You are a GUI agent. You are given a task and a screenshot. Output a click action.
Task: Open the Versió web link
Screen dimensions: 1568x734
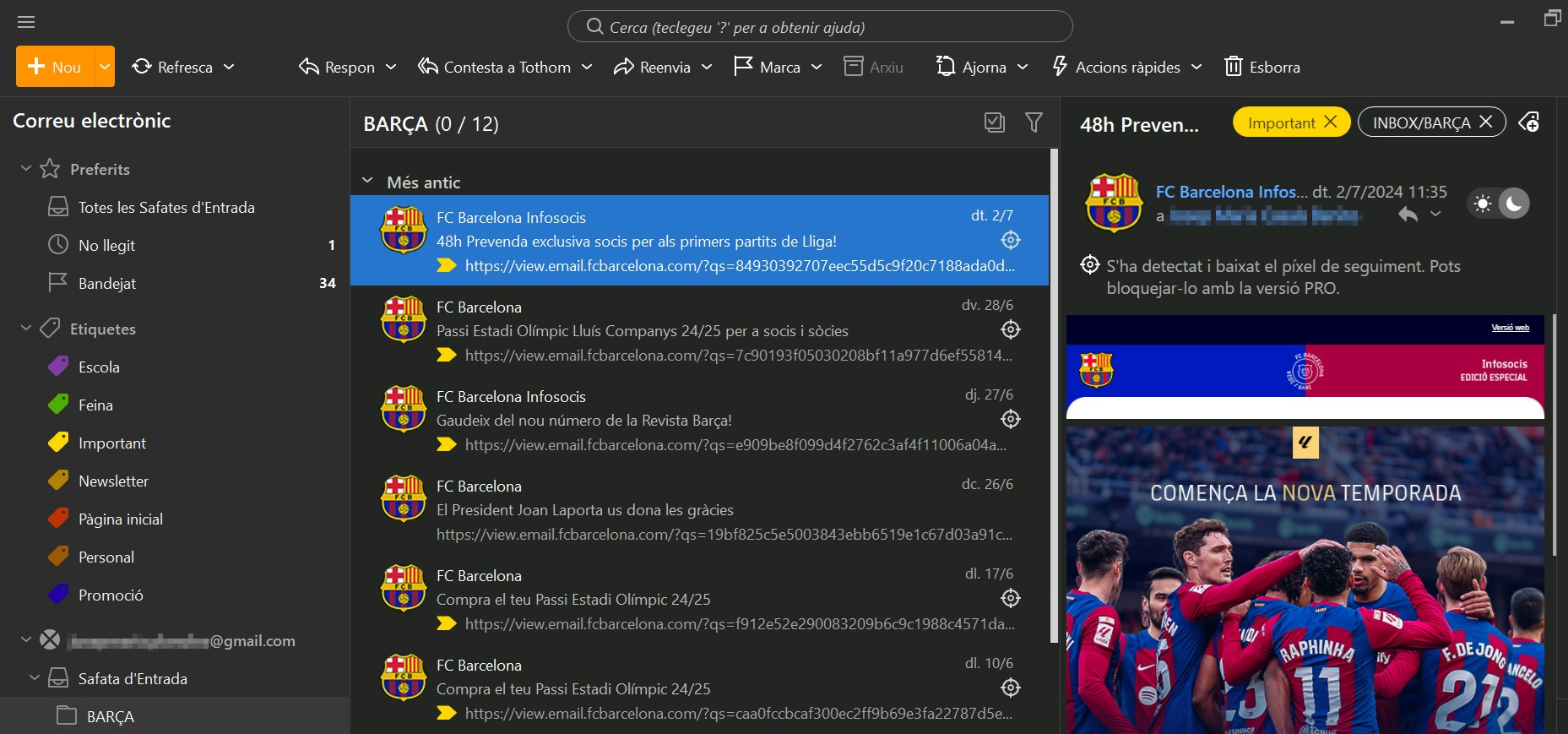1510,328
